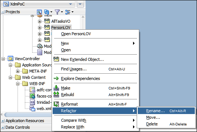Expand the Data Controls panel
This screenshot has height=132, width=197.
point(3,127)
